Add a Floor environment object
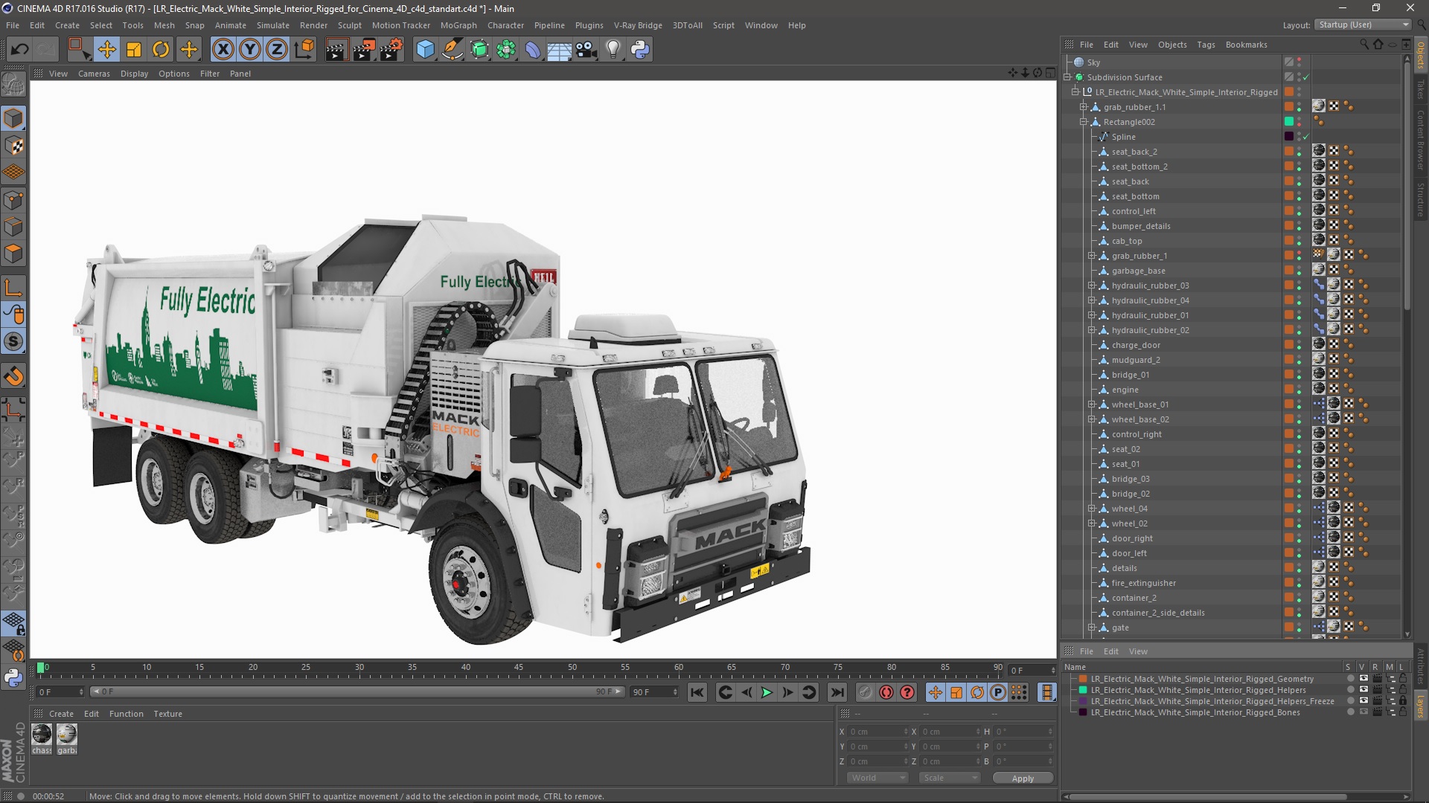Screen dimensions: 1429x803 tap(560, 50)
